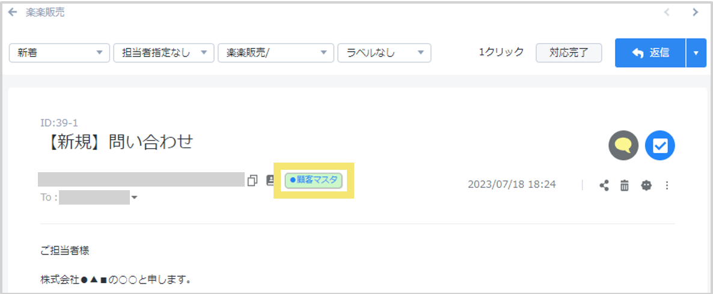Go to the previous message with left chevron
The width and height of the screenshot is (713, 294).
point(667,12)
